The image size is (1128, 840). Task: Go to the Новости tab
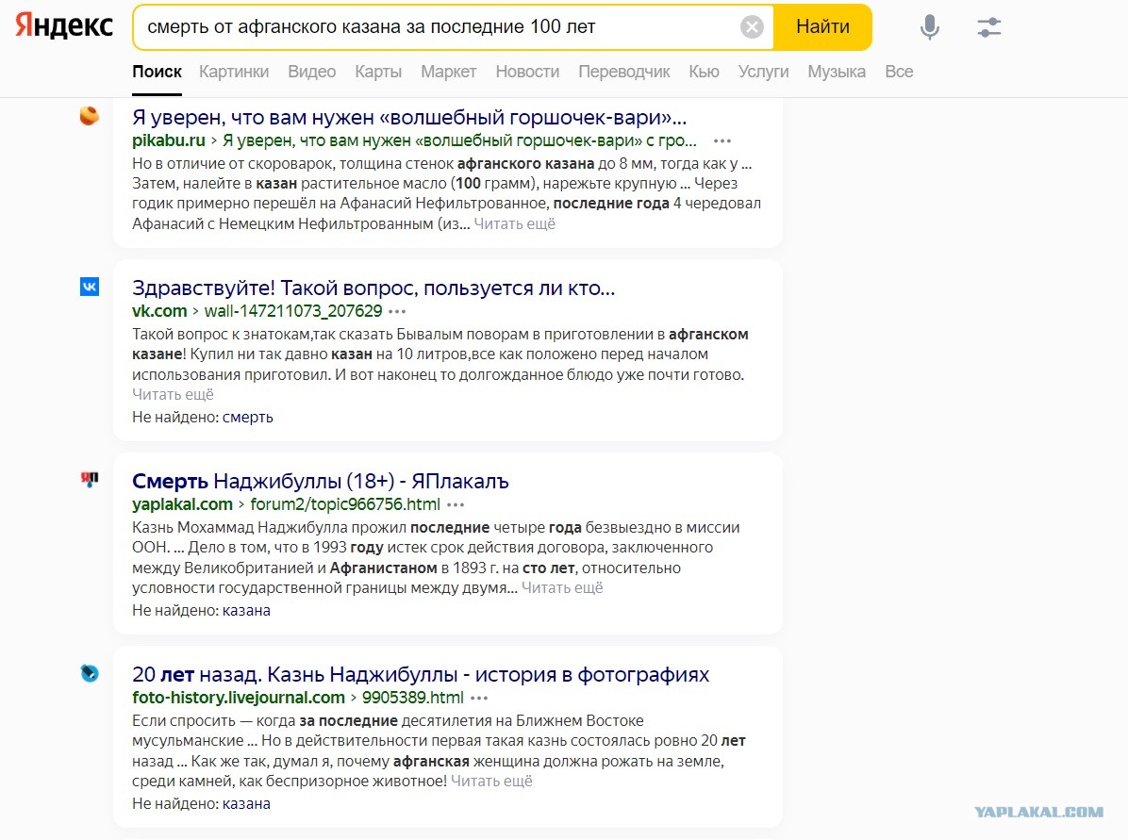point(527,72)
